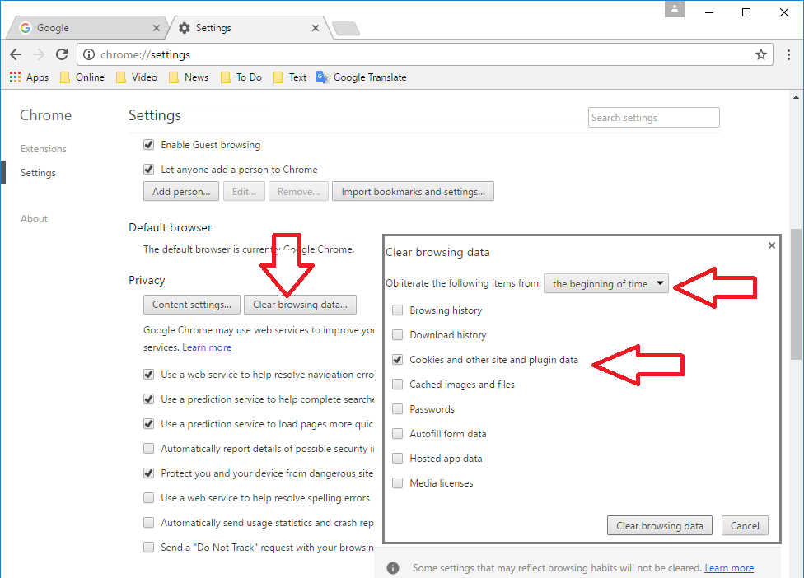Open the beginning of time dropdown

coord(605,282)
